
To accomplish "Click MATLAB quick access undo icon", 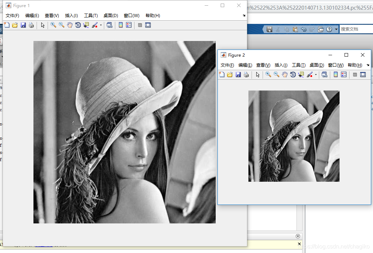I will (x=304, y=29).
